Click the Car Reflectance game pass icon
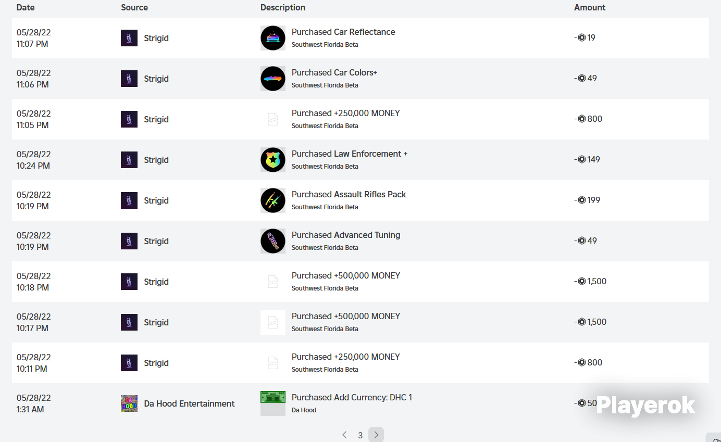721x442 pixels. [x=273, y=38]
